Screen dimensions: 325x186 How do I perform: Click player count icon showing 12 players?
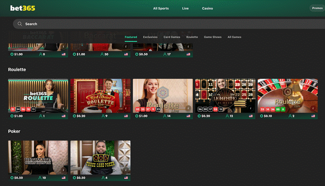pyautogui.click(x=227, y=116)
